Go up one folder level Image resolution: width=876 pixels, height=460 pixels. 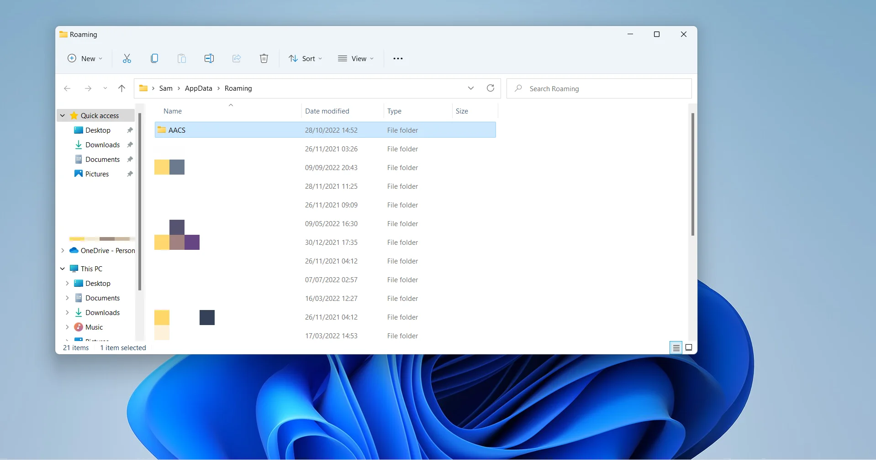[x=121, y=88]
